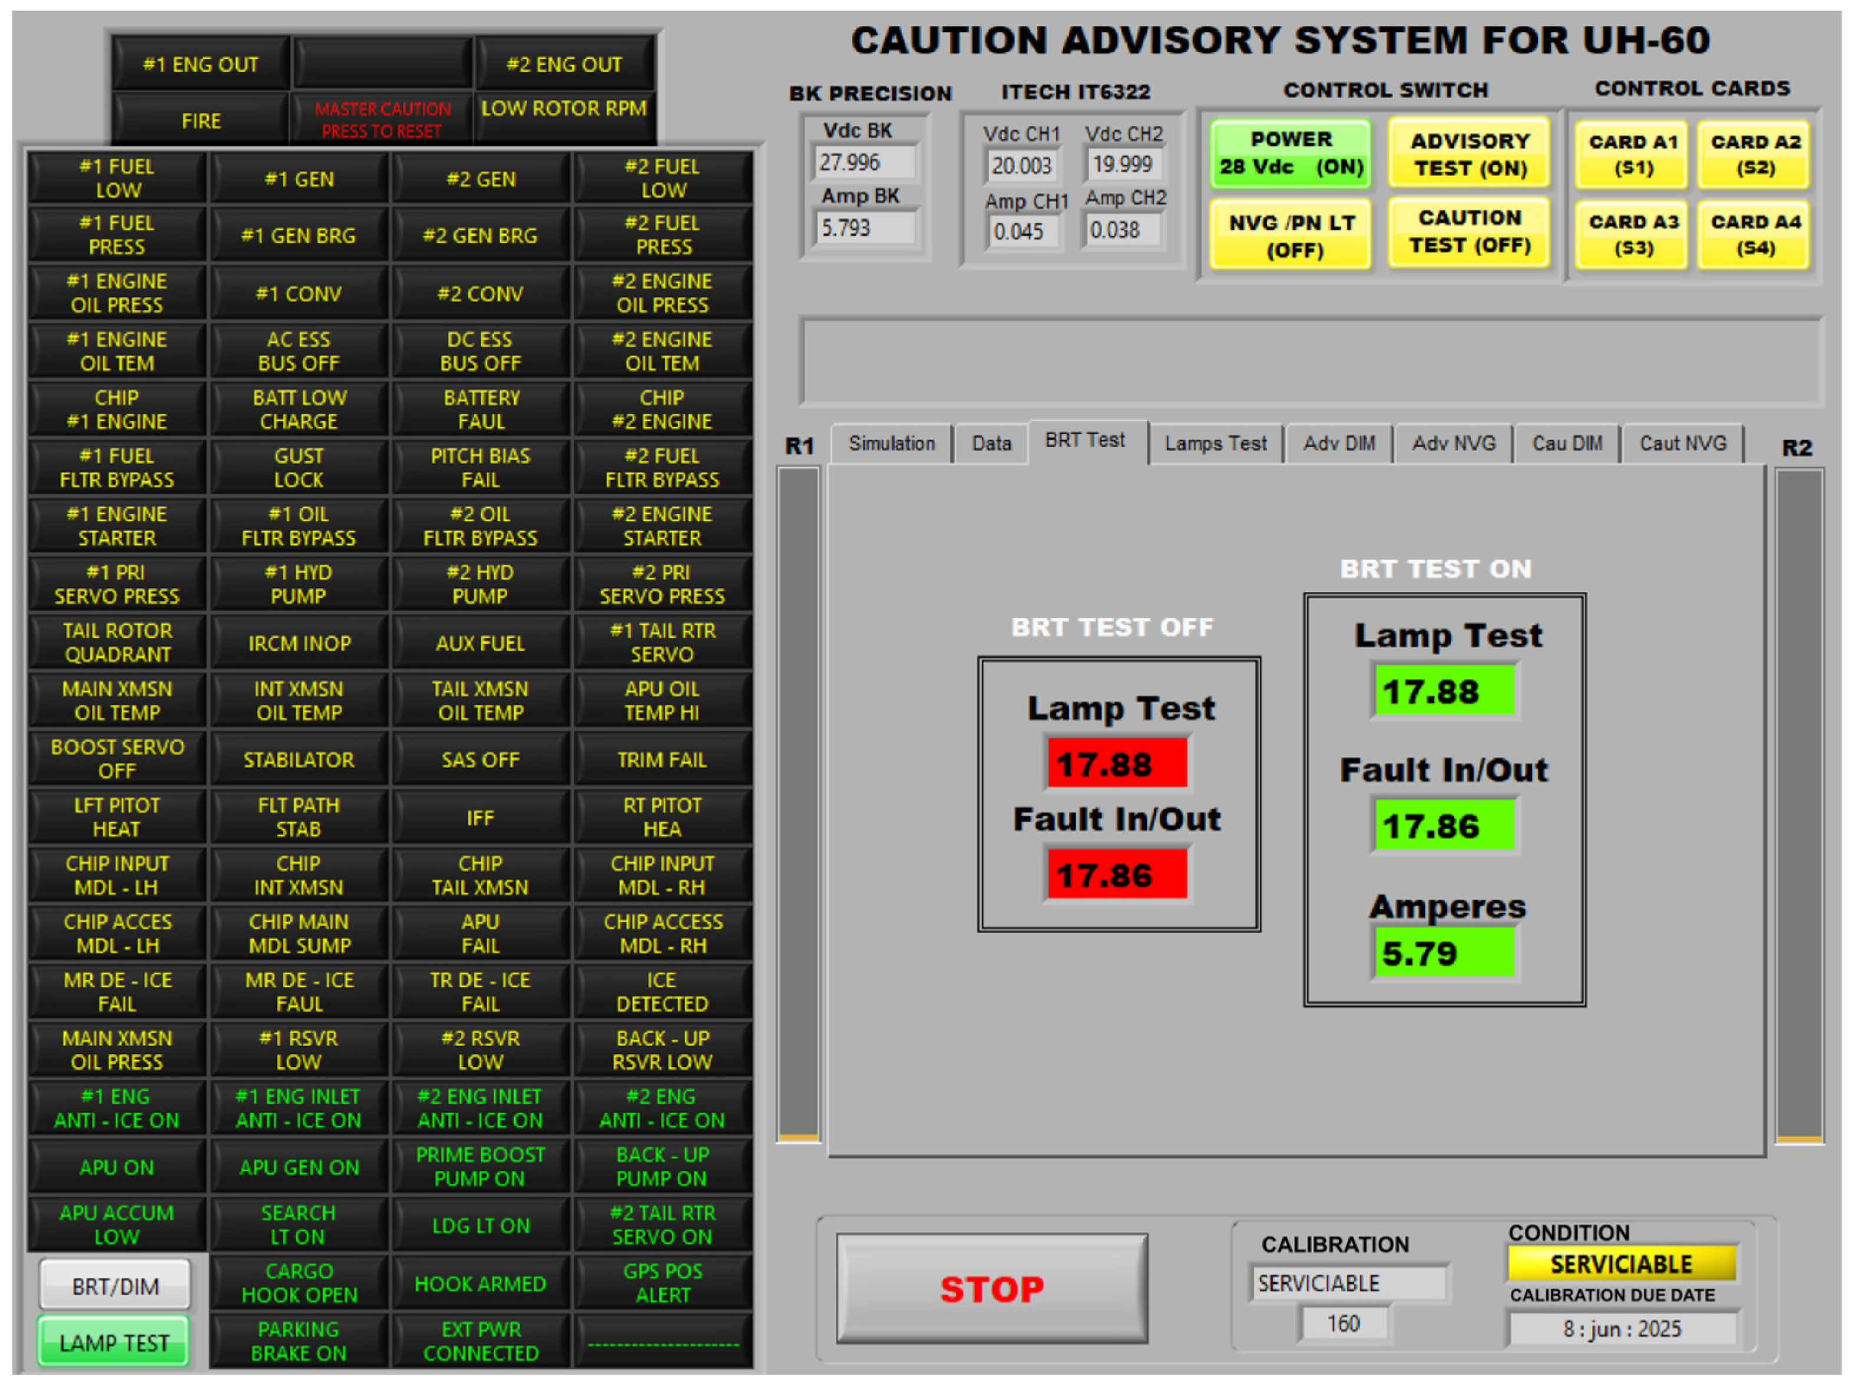Click the HOOK ARMED advisory light
The image size is (1853, 1387).
480,1284
